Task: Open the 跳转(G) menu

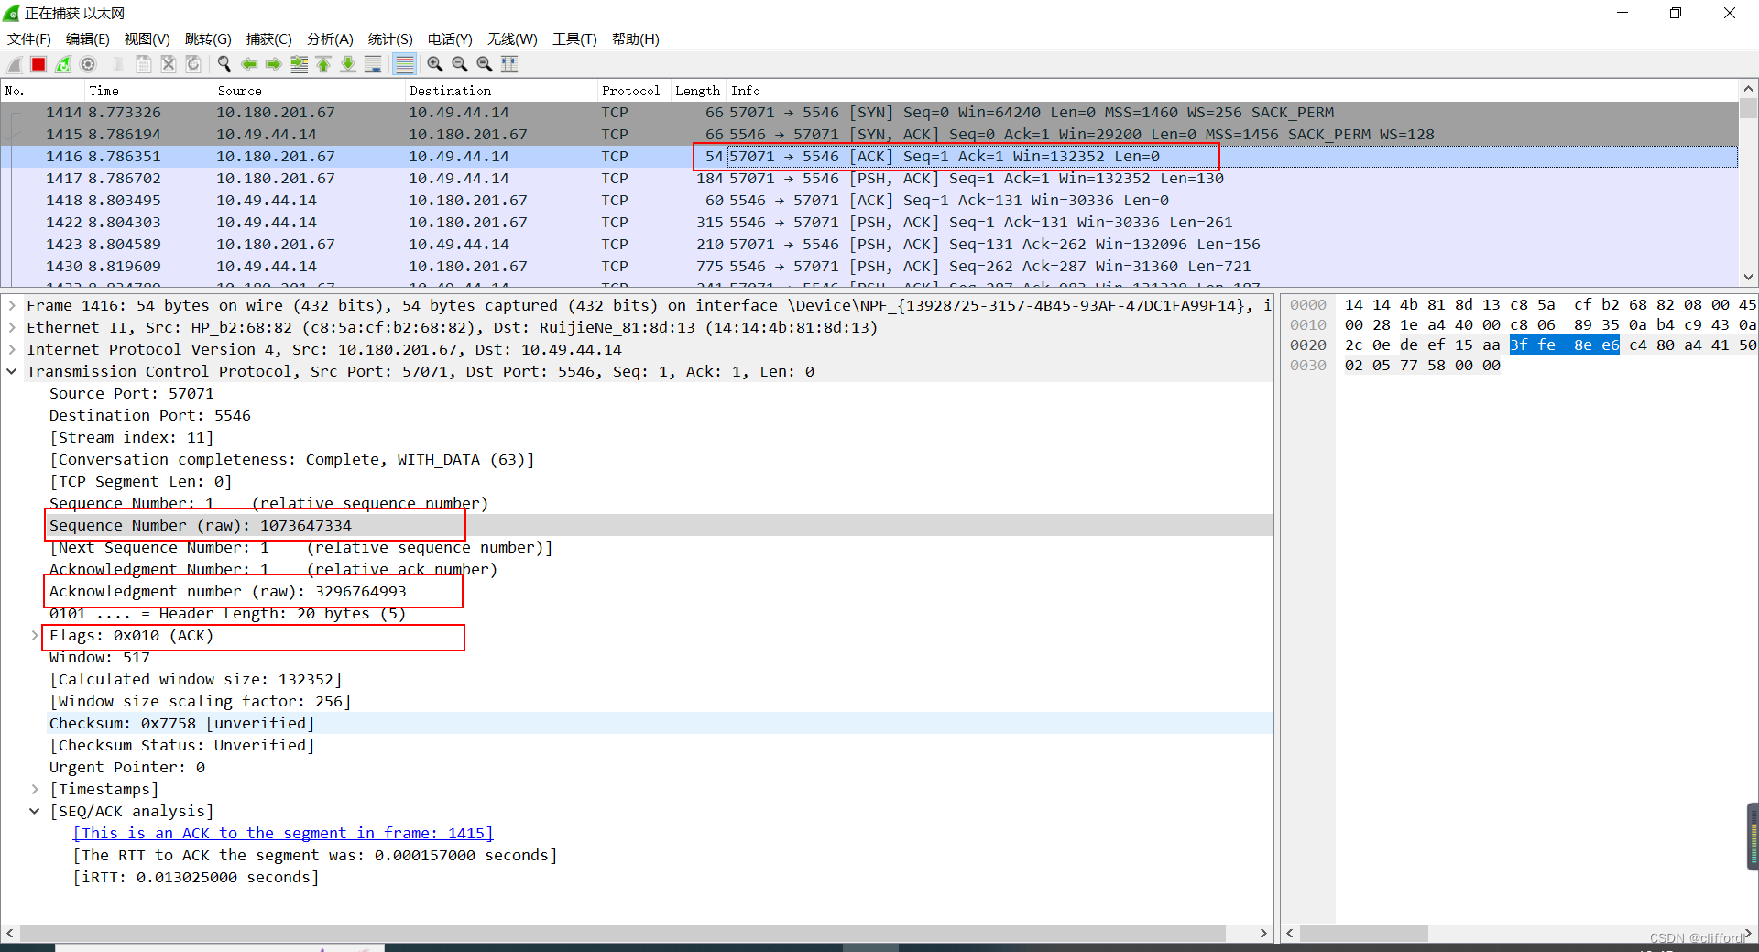Action: click(x=208, y=38)
